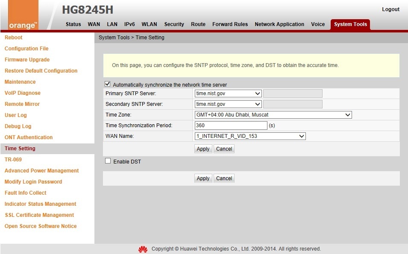Screen dimensions: 408x254
Task: Open Maintenance in the sidebar
Action: 20,82
